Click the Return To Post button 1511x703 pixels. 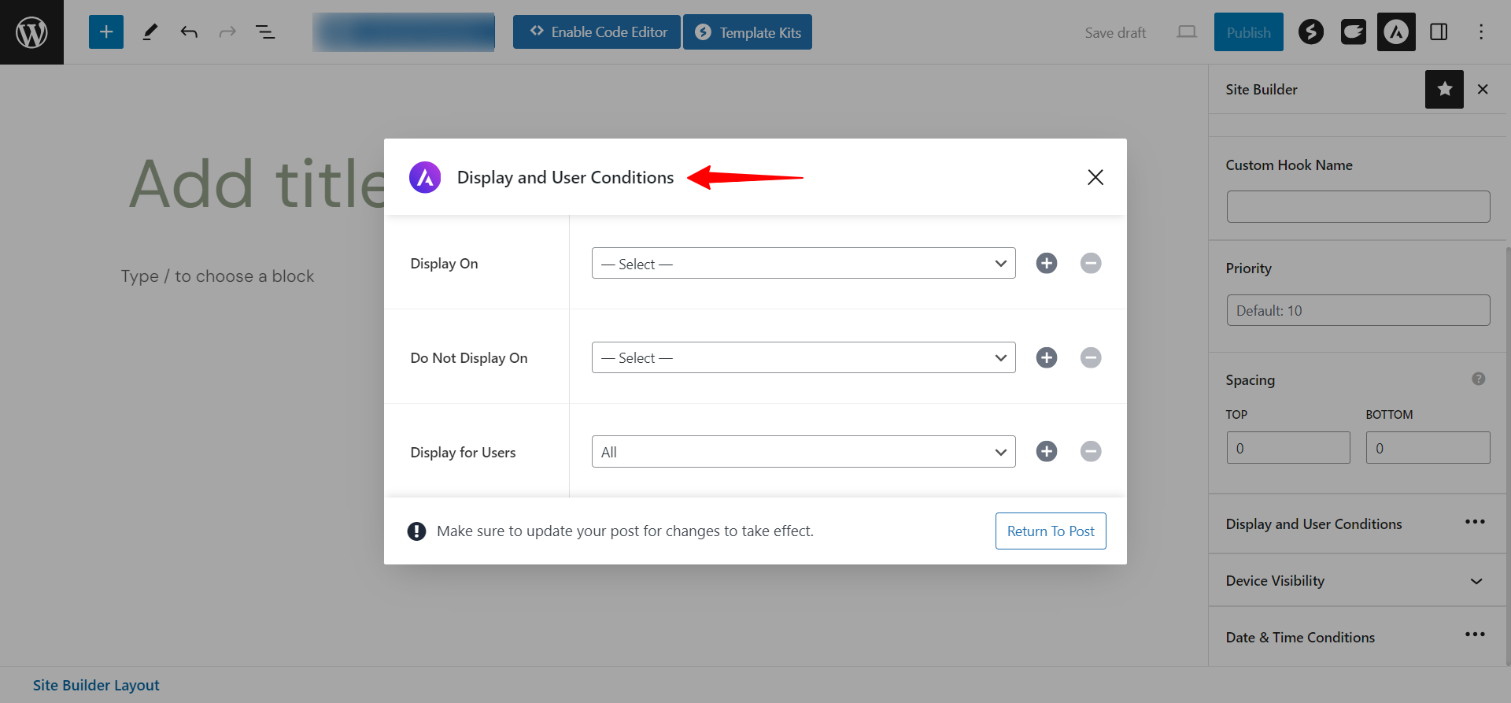click(x=1051, y=531)
